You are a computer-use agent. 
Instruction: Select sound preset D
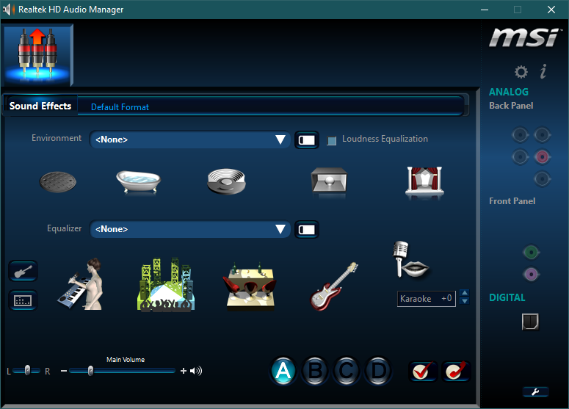[378, 371]
